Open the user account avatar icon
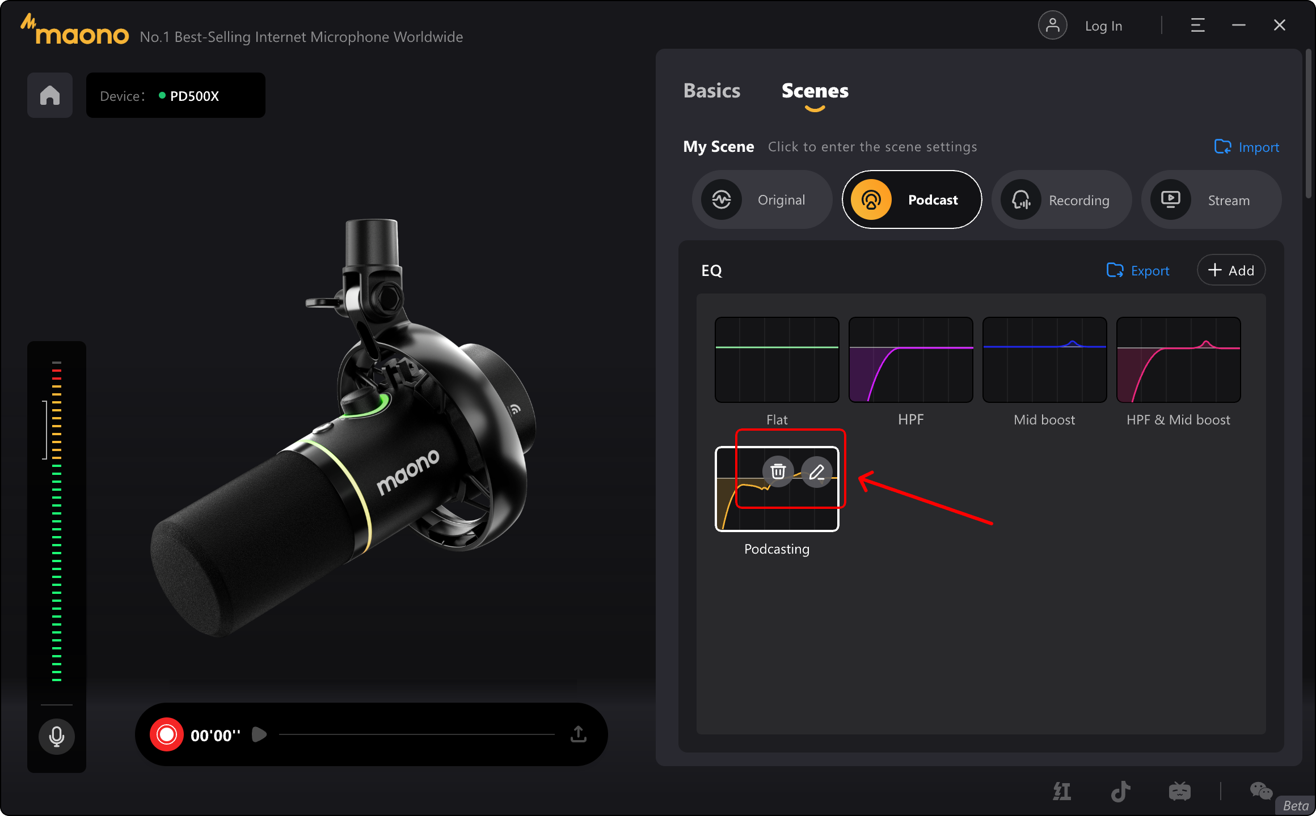This screenshot has width=1316, height=816. [1052, 25]
